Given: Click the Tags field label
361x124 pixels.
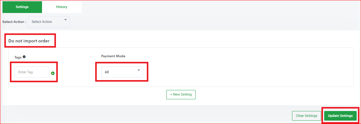Looking at the screenshot, I should [x=18, y=57].
